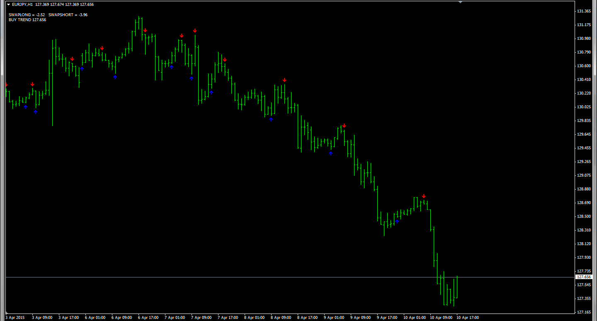
Task: Click the 129.075 level on price scale
Action: pyautogui.click(x=584, y=175)
